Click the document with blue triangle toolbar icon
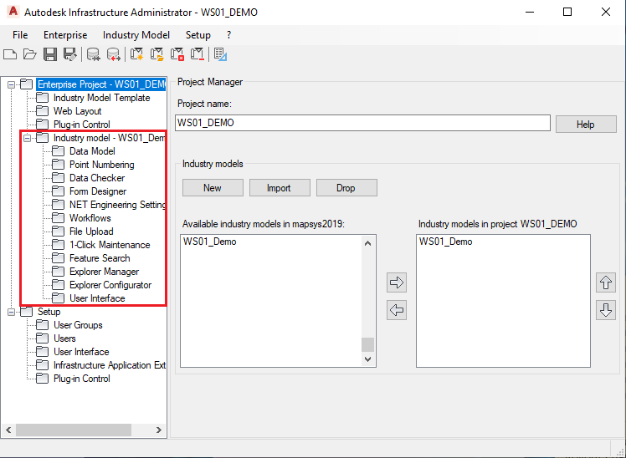 click(x=220, y=54)
